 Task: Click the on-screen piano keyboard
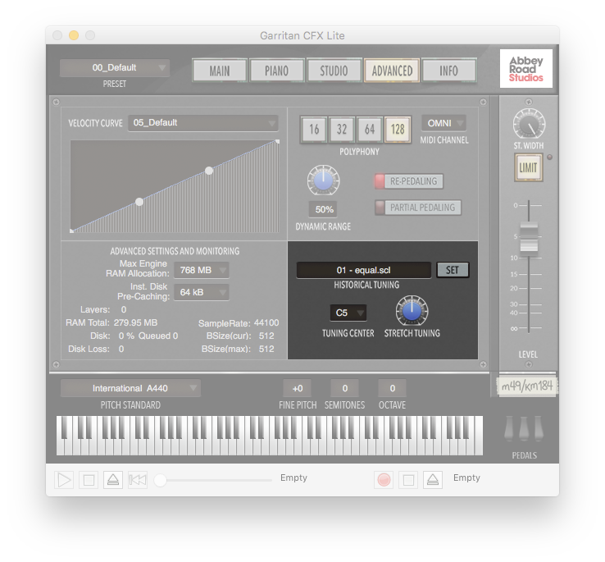(x=270, y=436)
